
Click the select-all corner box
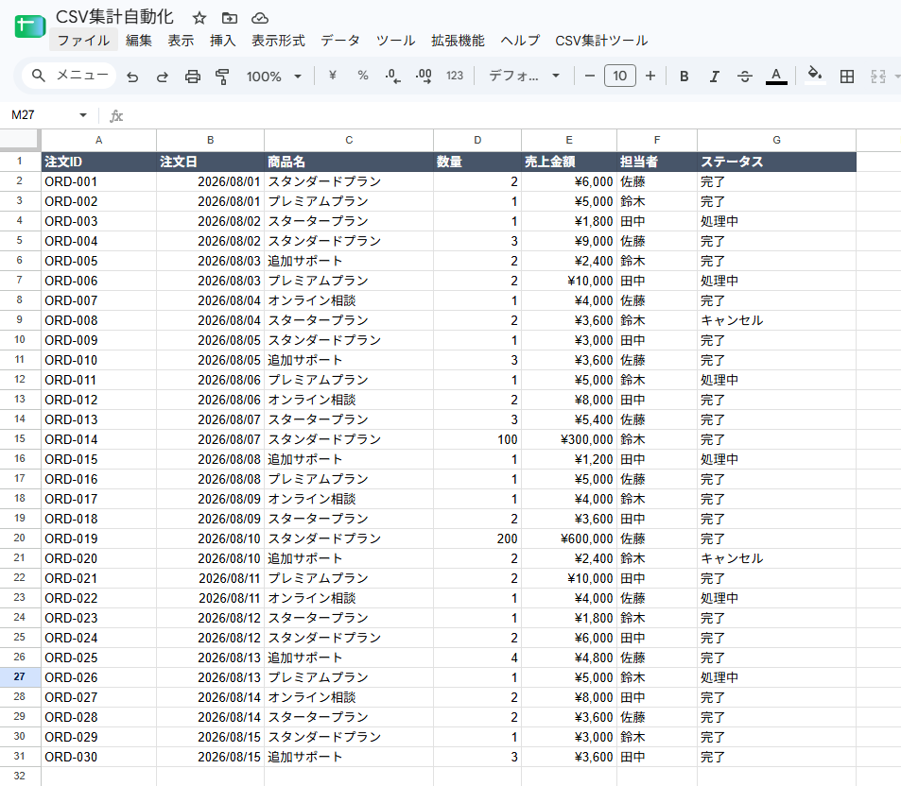click(x=20, y=140)
